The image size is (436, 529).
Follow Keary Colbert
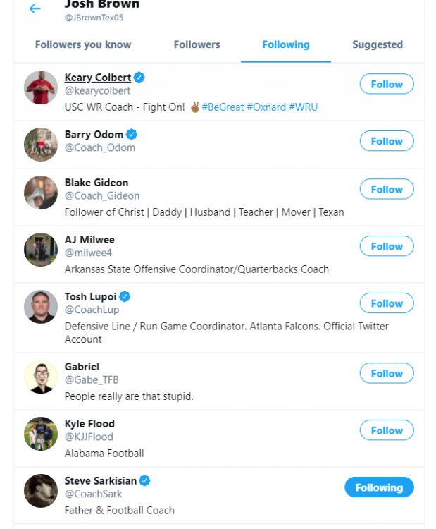pyautogui.click(x=387, y=85)
